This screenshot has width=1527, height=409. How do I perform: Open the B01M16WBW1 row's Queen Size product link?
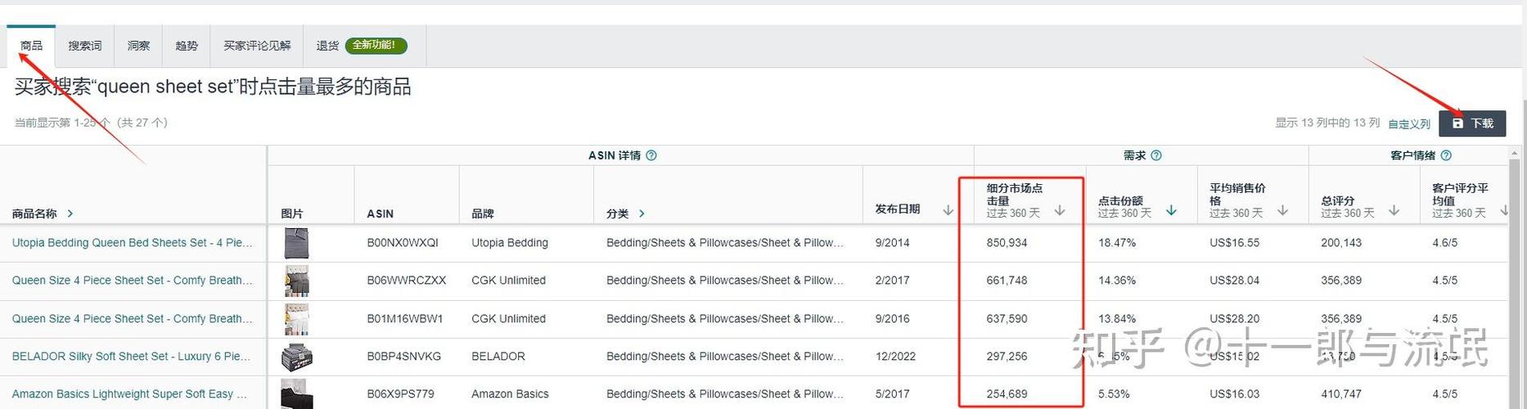(x=133, y=319)
